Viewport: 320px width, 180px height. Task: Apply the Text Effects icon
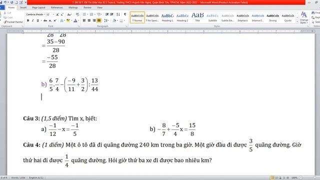point(61,20)
